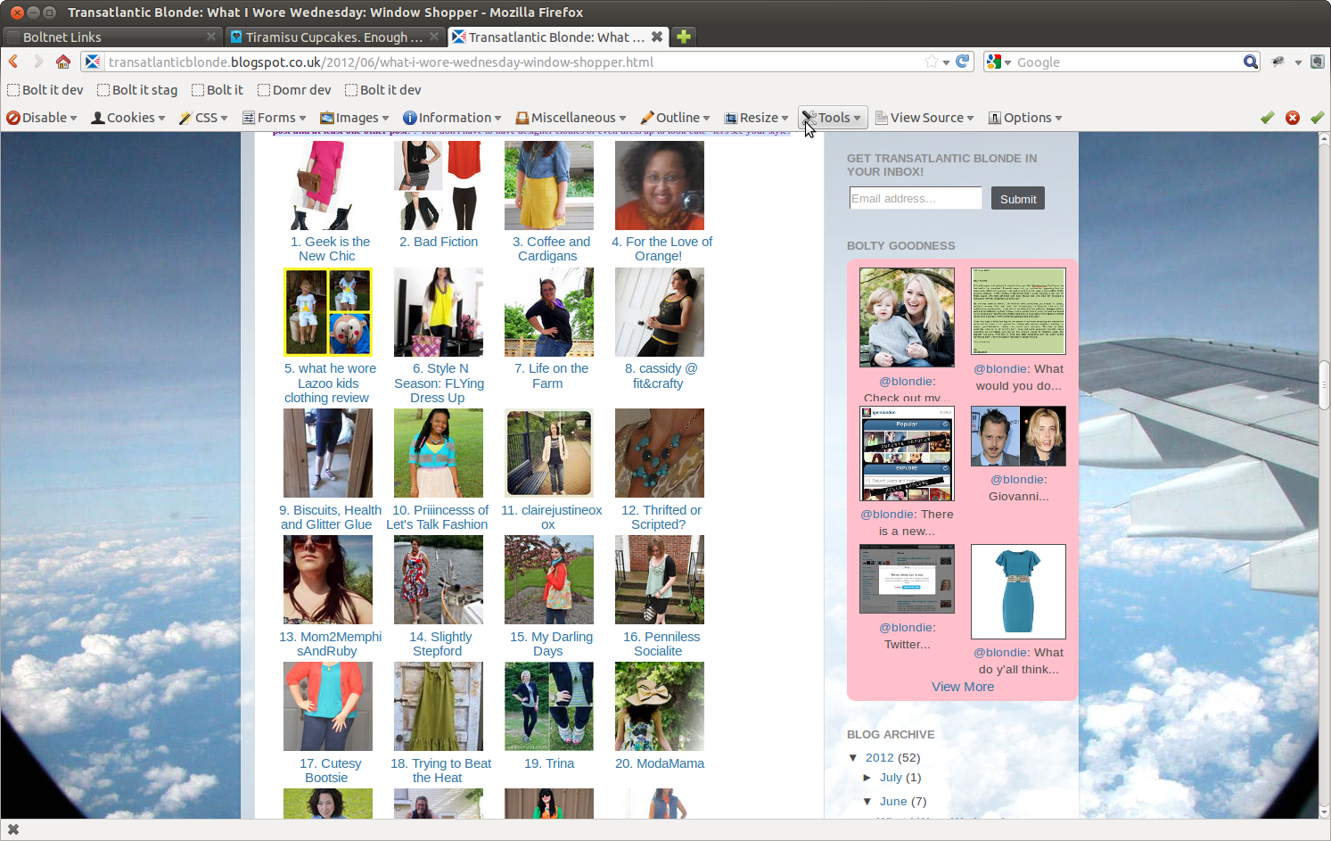
Task: Open the Tools developer menu
Action: pos(833,118)
